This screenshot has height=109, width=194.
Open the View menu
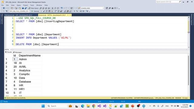(13, 5)
